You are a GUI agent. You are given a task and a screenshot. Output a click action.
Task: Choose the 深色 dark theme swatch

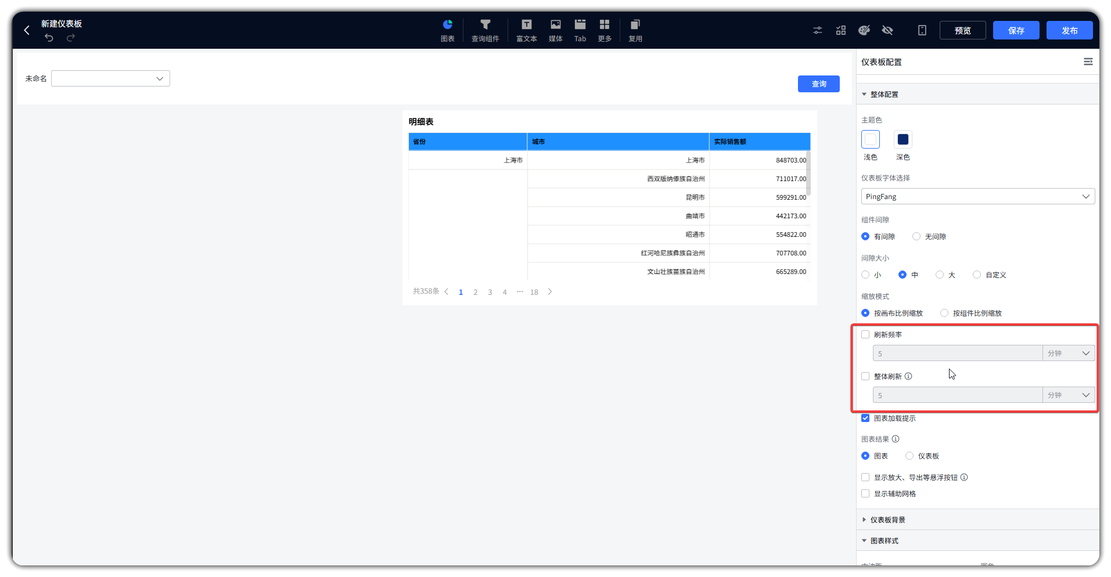point(903,139)
